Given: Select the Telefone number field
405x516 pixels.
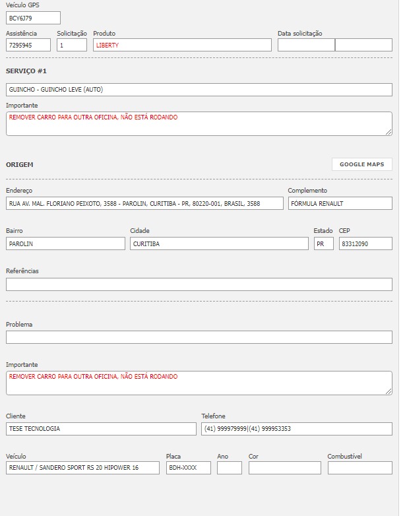Looking at the screenshot, I should pos(296,429).
